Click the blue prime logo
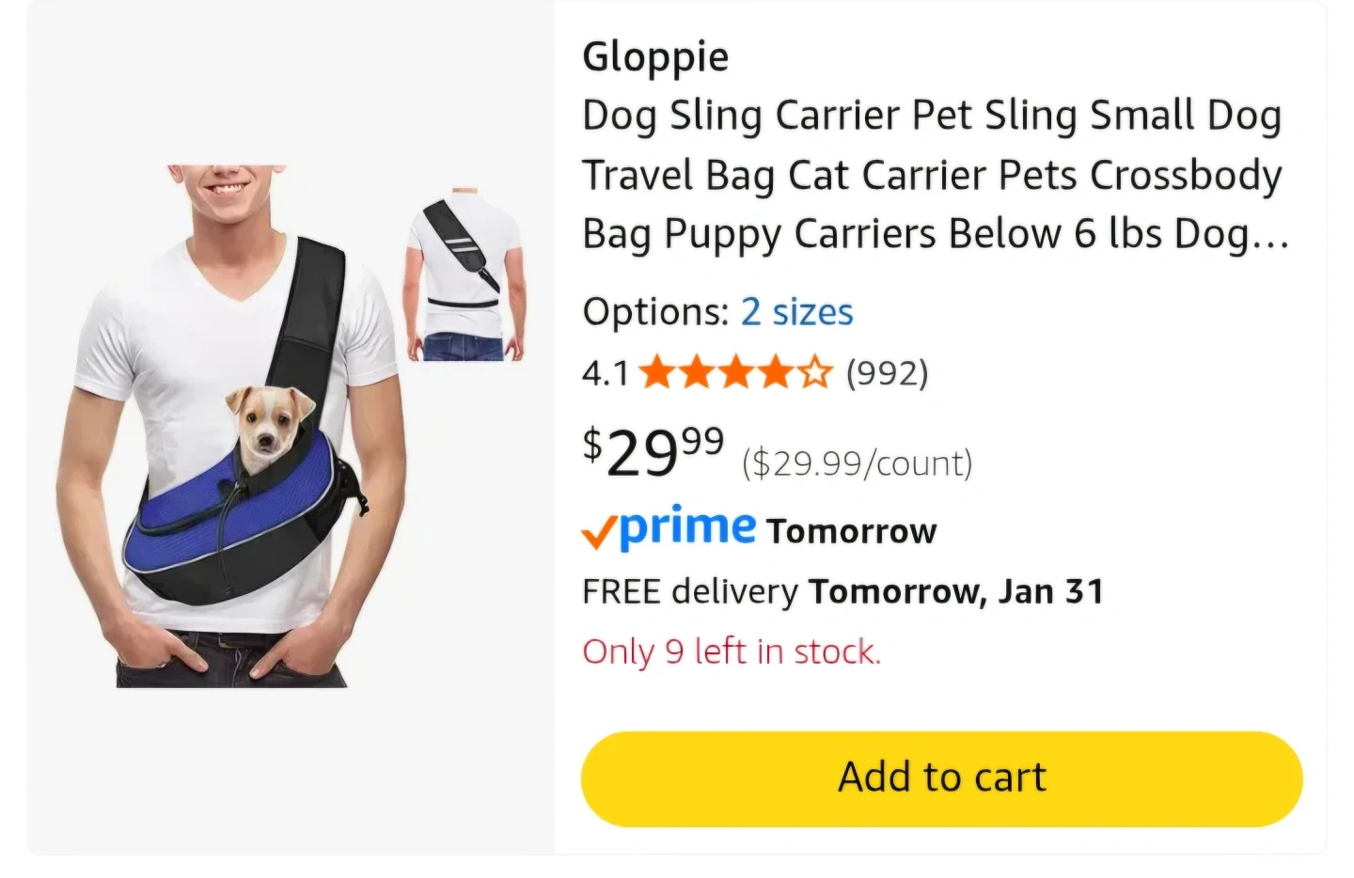The image size is (1354, 878). click(x=687, y=527)
